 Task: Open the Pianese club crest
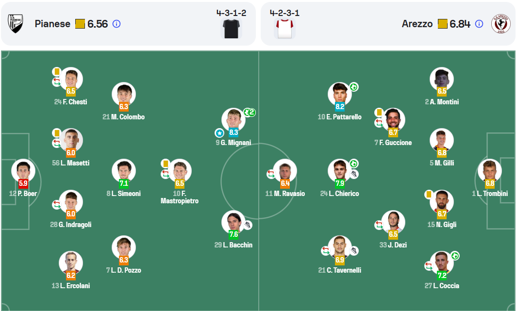pos(16,24)
